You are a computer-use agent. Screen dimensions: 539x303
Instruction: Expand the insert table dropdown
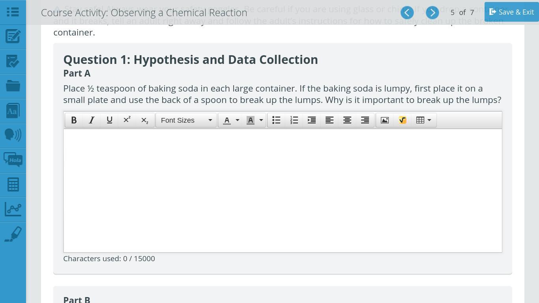424,120
